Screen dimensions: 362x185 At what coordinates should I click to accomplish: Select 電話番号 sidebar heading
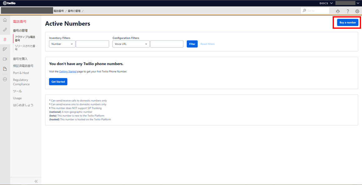click(x=20, y=22)
